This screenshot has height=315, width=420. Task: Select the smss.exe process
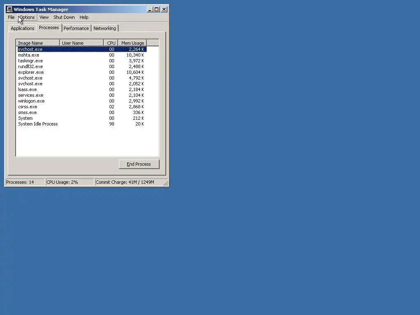click(x=82, y=112)
